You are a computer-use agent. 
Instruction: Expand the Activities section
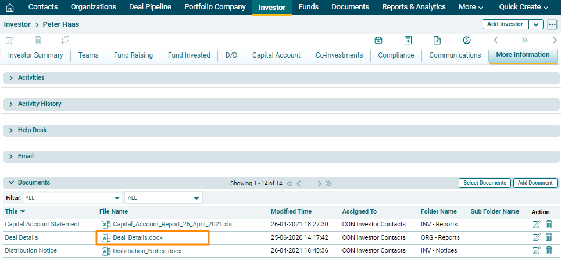tap(11, 78)
